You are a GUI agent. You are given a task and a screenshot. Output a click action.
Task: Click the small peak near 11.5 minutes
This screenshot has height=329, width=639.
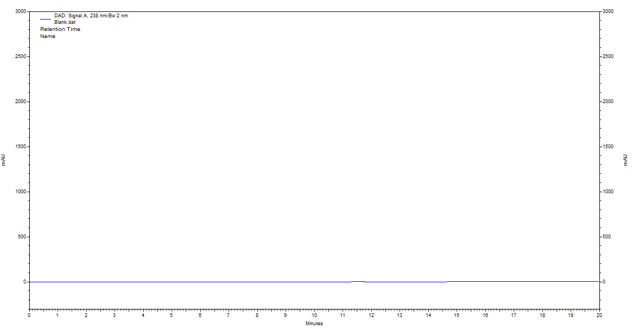(357, 281)
